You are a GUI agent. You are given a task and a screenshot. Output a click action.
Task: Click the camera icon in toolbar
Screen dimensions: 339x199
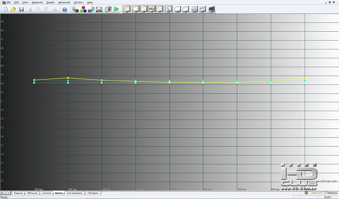[x=108, y=9]
